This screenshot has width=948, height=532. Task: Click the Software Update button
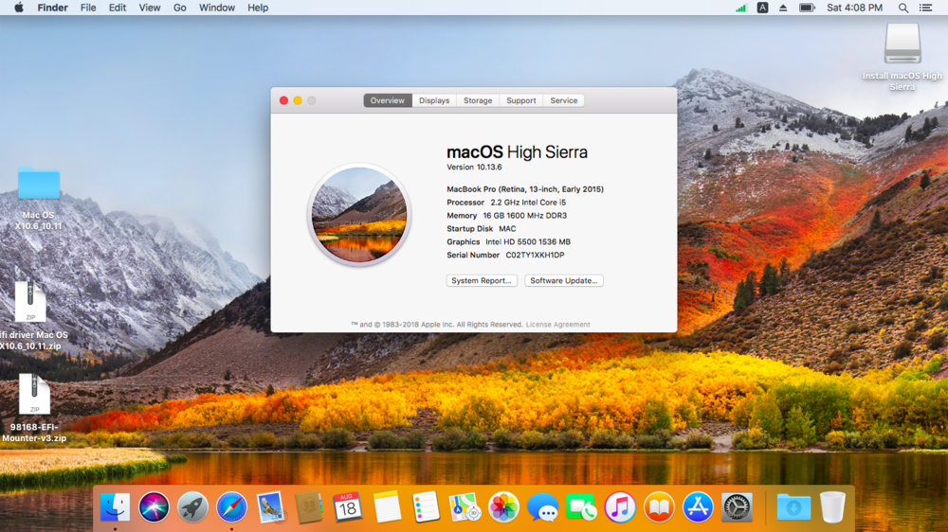(564, 281)
